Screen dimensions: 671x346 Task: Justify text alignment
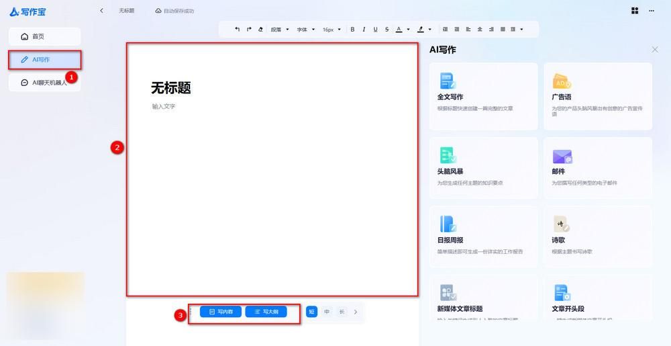click(503, 29)
